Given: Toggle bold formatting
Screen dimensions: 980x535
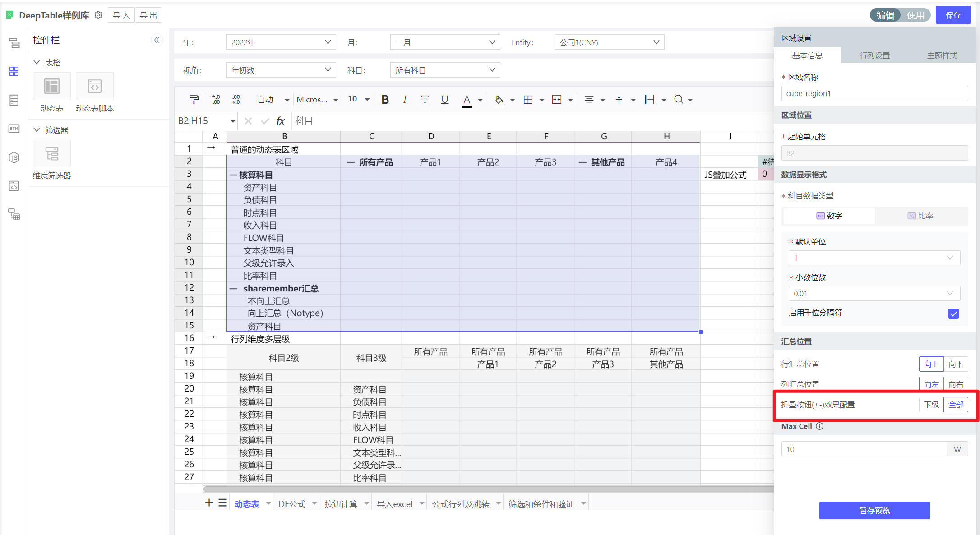Looking at the screenshot, I should pos(385,100).
